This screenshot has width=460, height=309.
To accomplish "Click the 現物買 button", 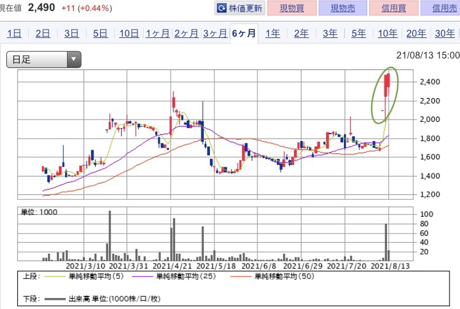I will (292, 8).
